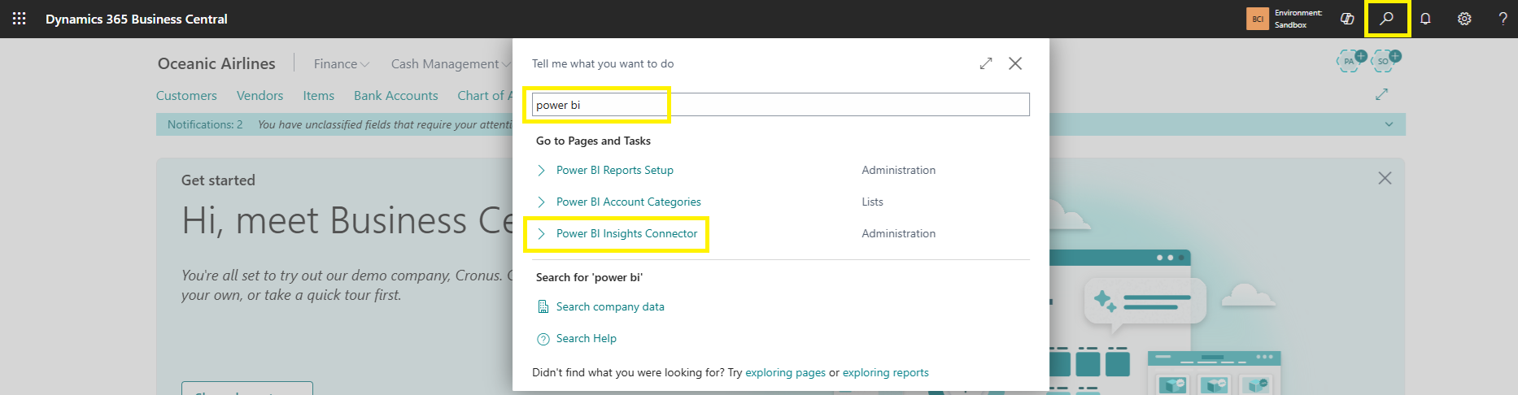
Task: Click the Vendors navigation link
Action: pyautogui.click(x=260, y=95)
